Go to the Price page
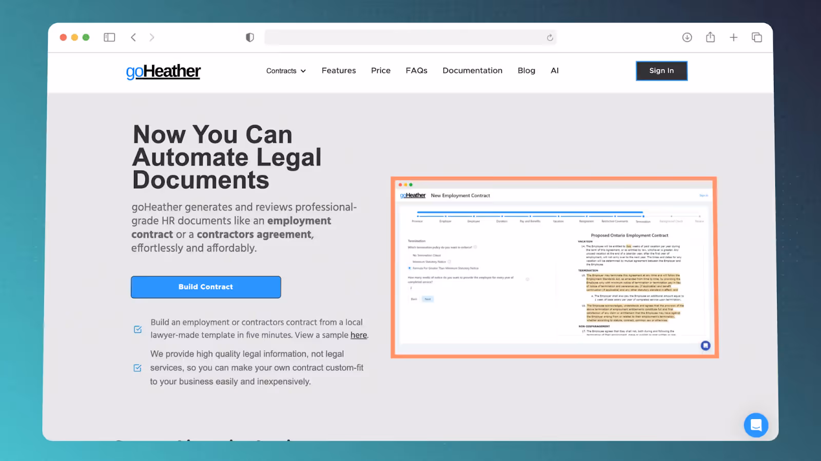Image resolution: width=821 pixels, height=461 pixels. [381, 71]
